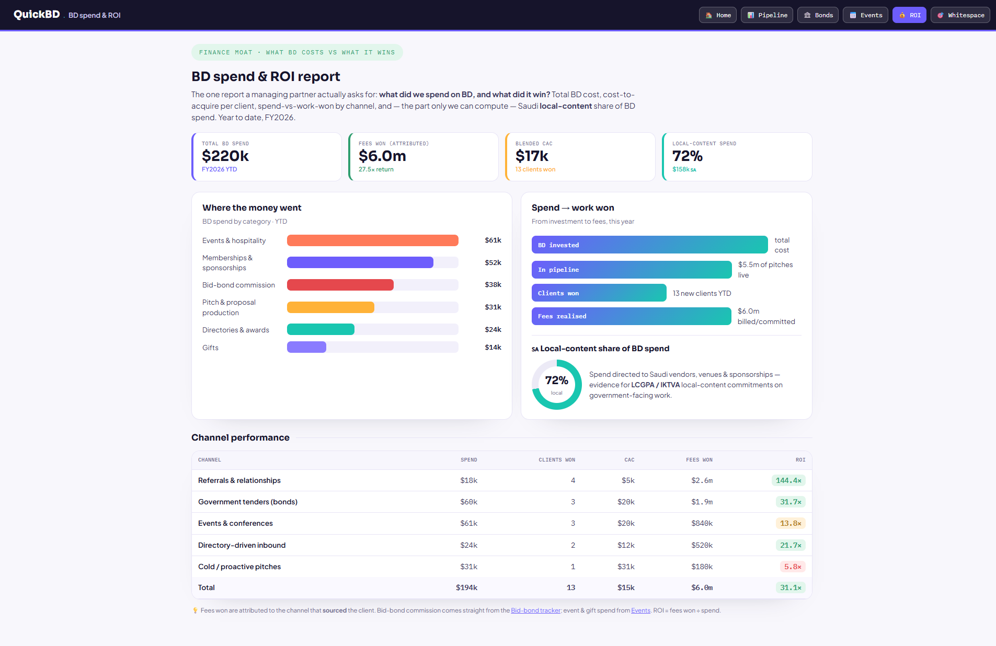This screenshot has height=646, width=996.
Task: Click the 5.8x ROI badge
Action: (793, 567)
